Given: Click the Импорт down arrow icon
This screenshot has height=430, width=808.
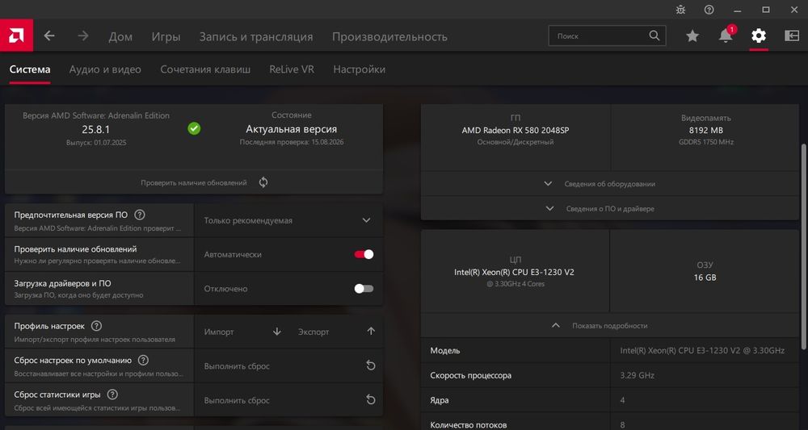Looking at the screenshot, I should (276, 332).
